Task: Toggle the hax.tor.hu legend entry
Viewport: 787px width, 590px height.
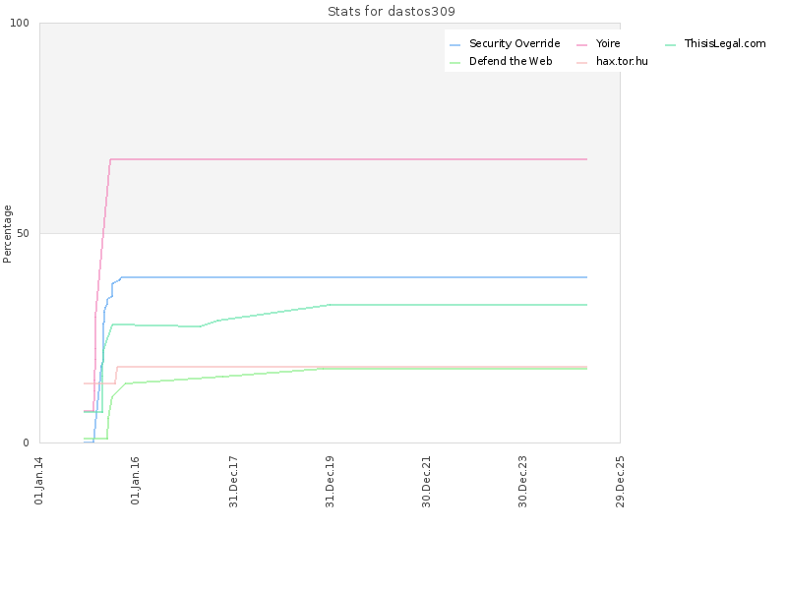Action: pyautogui.click(x=622, y=61)
